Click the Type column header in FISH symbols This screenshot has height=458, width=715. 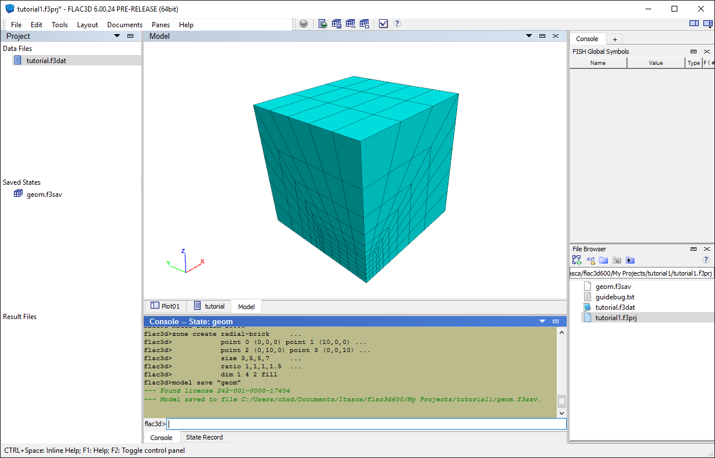(x=694, y=63)
